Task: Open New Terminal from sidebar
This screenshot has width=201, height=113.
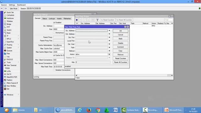Action: pos(11,65)
